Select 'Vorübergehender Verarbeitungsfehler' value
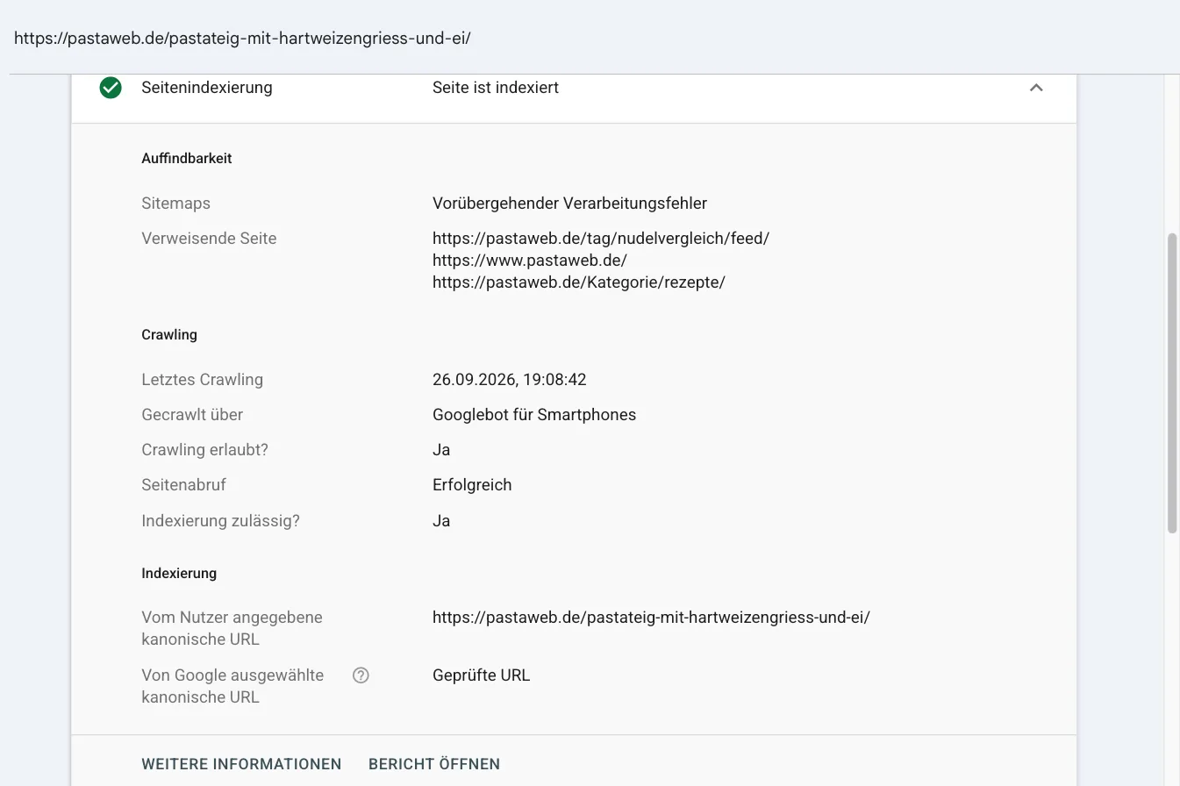Screen dimensions: 1180x786 point(569,204)
